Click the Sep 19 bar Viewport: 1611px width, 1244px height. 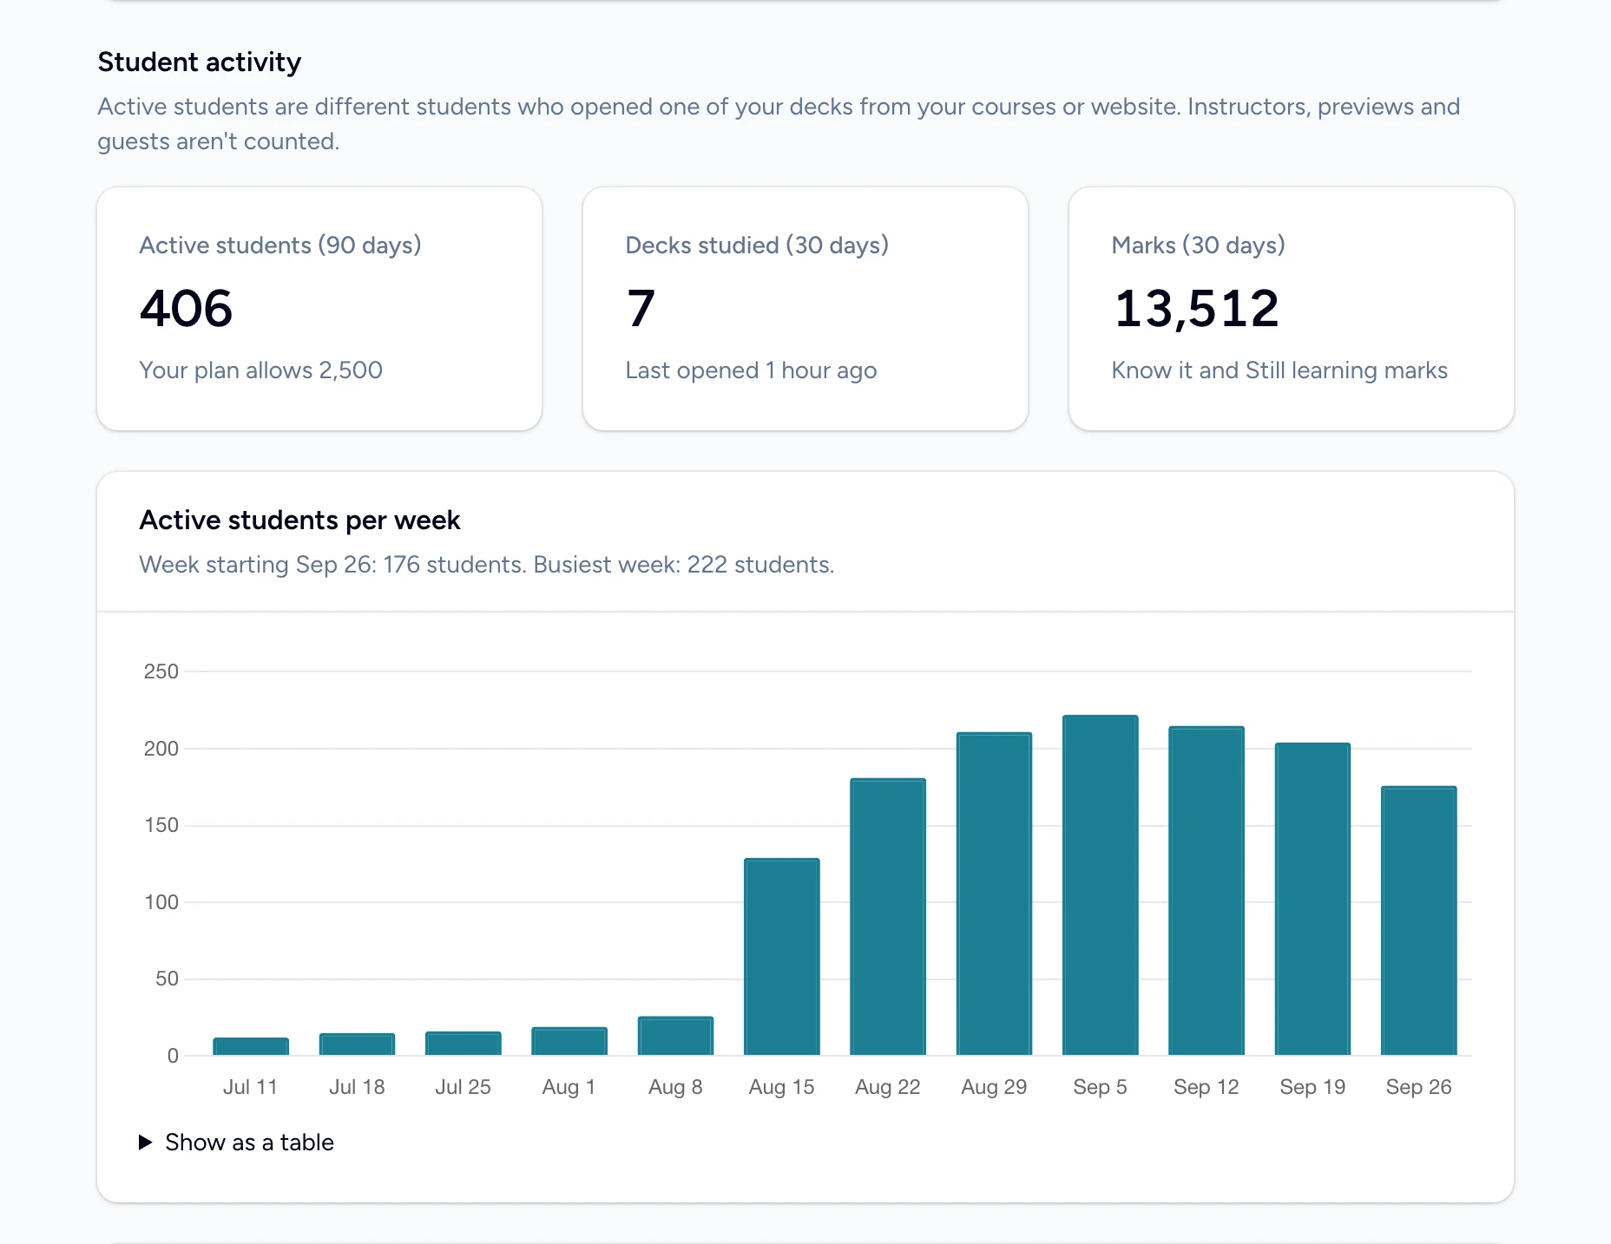tap(1312, 899)
